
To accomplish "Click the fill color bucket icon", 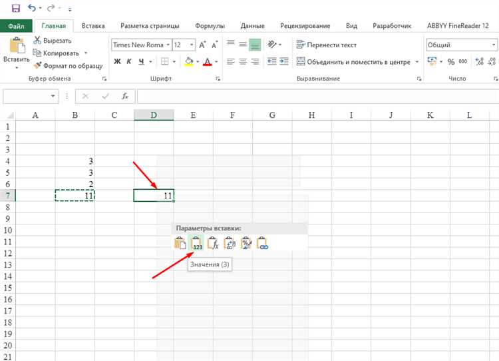I will click(189, 61).
